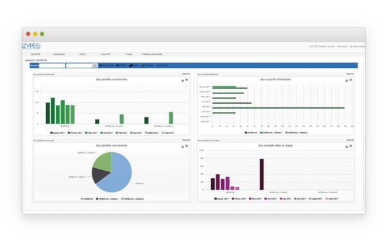
Task: Open settings gear of pie chart panel
Action: (182, 147)
